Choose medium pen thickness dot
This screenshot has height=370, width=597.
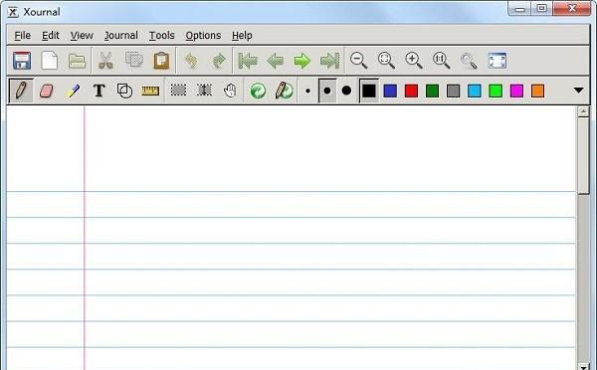click(327, 91)
